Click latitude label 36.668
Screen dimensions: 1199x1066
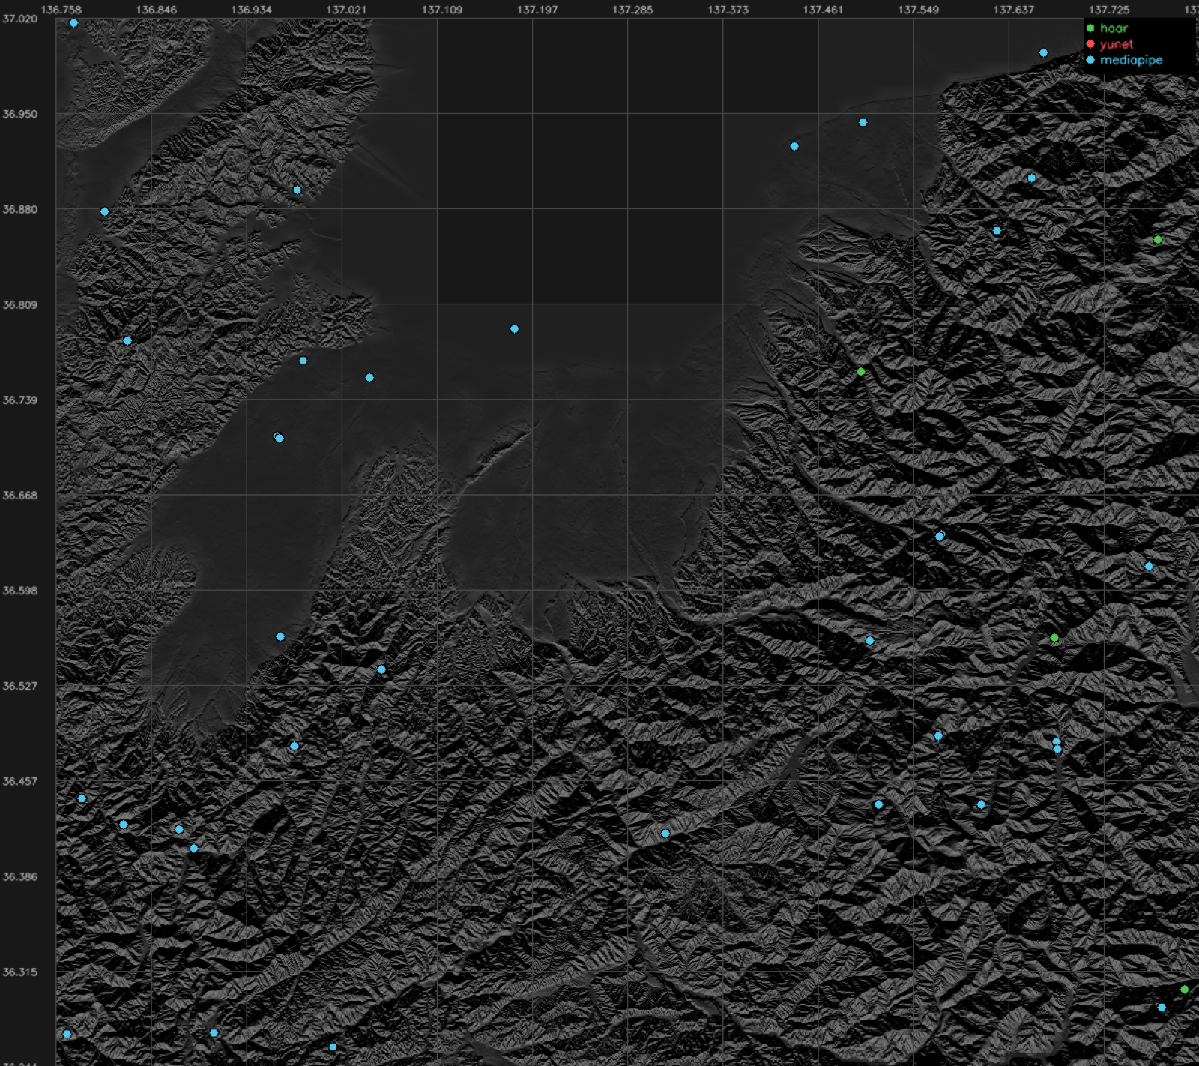(x=19, y=496)
